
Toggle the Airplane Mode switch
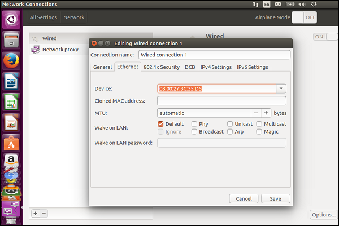[x=303, y=17]
